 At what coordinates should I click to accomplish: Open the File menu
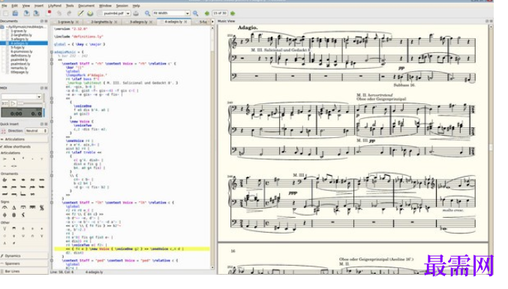(x=5, y=6)
